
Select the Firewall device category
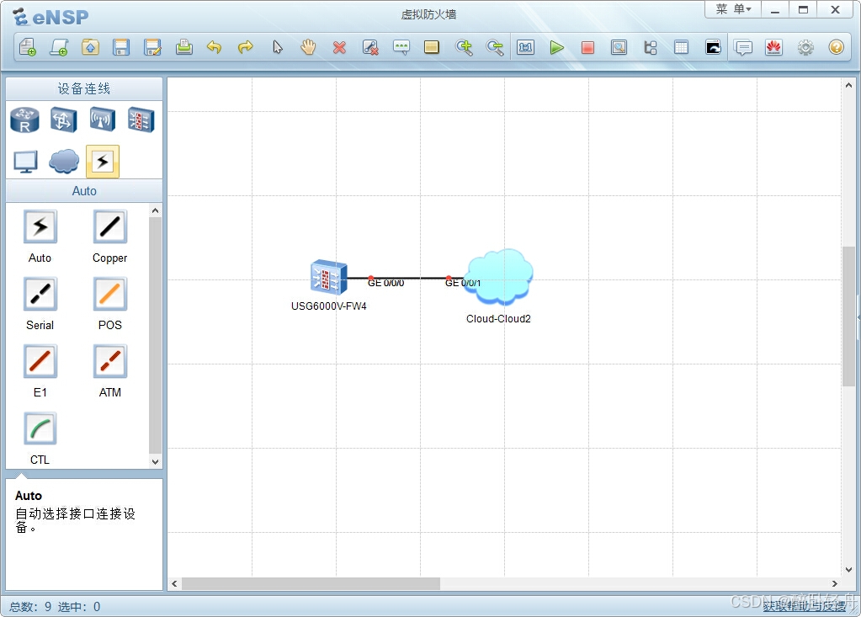click(x=141, y=120)
